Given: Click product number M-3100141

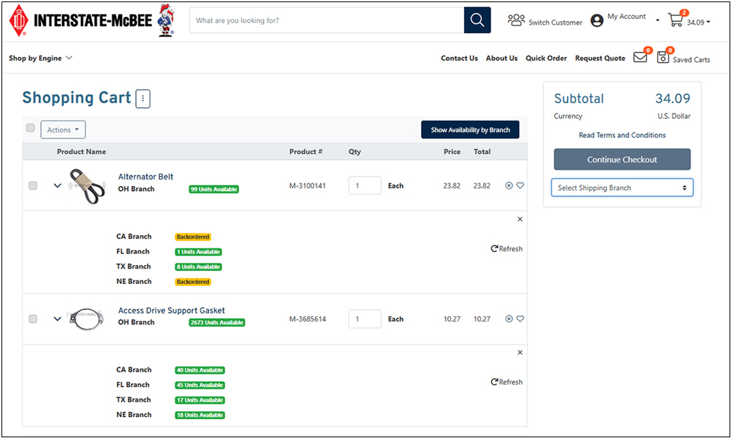Looking at the screenshot, I should point(307,185).
